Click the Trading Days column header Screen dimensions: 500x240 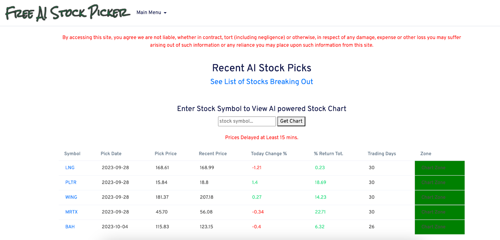point(382,154)
